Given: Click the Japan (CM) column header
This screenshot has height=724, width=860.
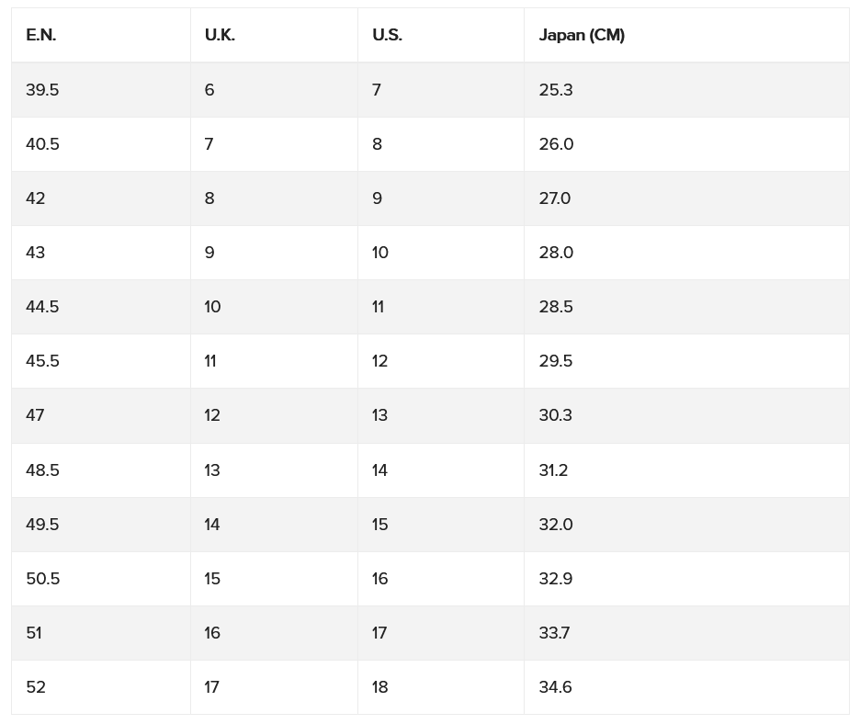Looking at the screenshot, I should pyautogui.click(x=686, y=35).
